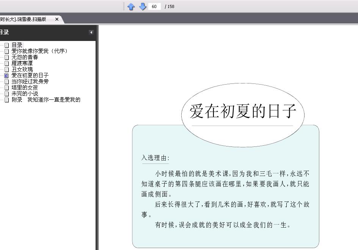Viewport: 358px width, 250px height.
Task: Select the 爱在初夏的日子 bookmark
Action: (30, 75)
